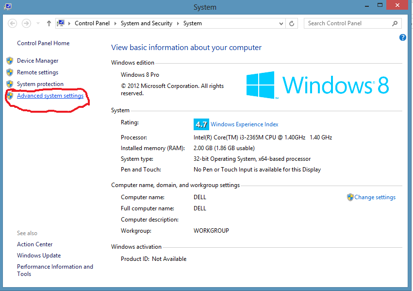
Task: Open Remote settings link
Action: coord(38,72)
